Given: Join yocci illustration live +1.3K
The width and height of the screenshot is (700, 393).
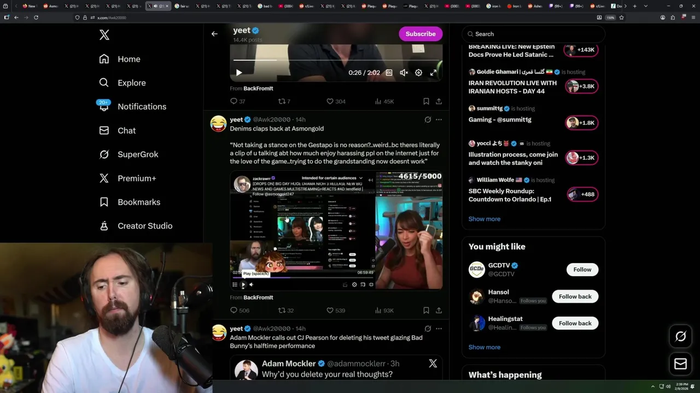Looking at the screenshot, I should tap(581, 158).
